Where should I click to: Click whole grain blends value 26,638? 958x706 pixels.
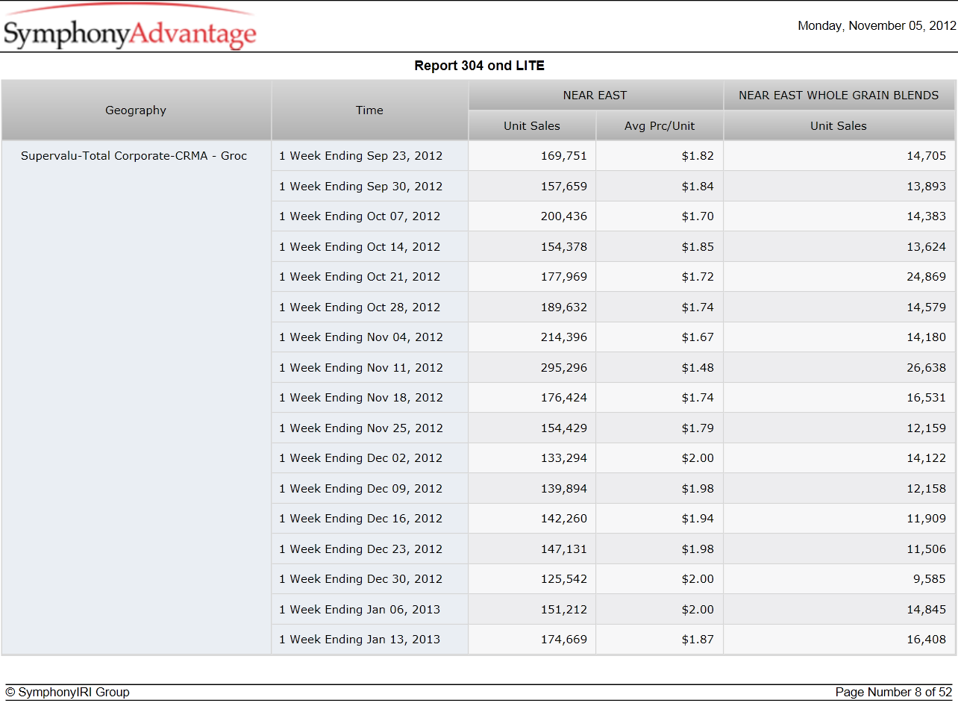pyautogui.click(x=927, y=368)
